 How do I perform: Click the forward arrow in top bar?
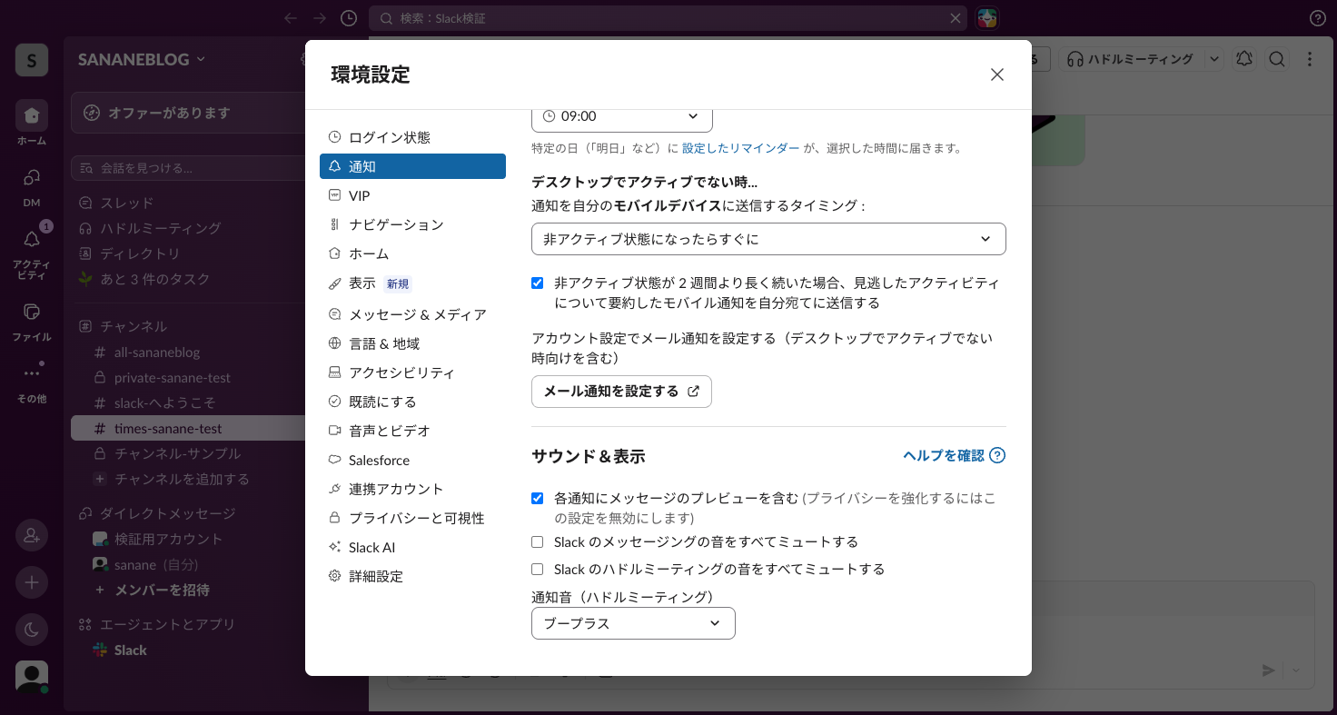[x=320, y=18]
